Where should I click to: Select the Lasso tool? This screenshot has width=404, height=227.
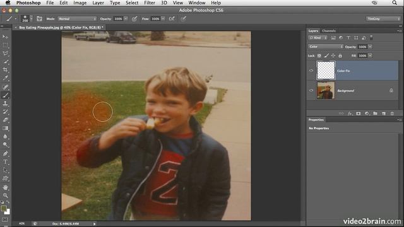click(5, 53)
